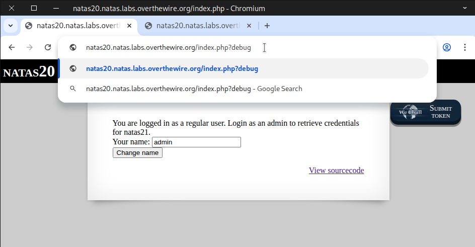Open the Chromium profile avatar icon

click(446, 47)
